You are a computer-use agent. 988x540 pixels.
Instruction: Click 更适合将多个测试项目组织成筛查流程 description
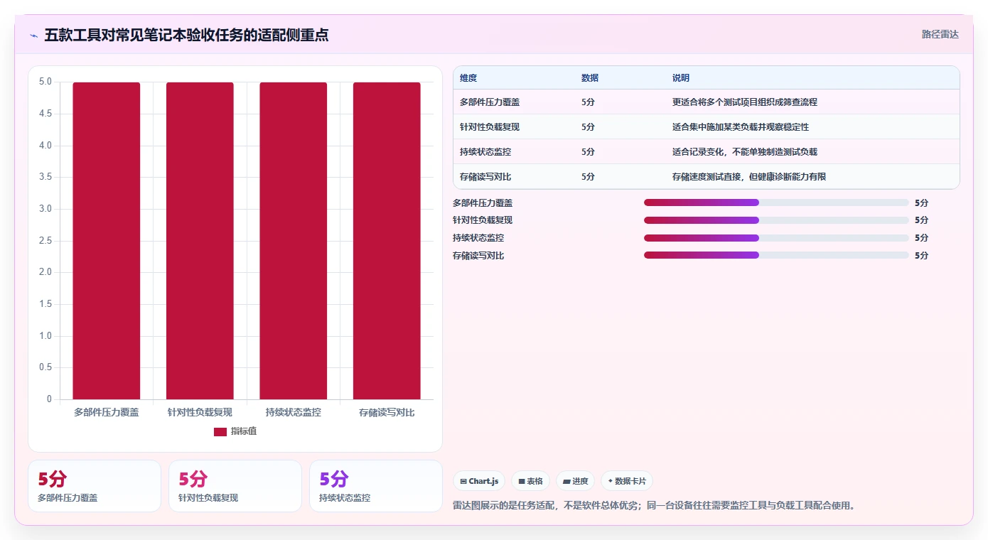tap(745, 102)
